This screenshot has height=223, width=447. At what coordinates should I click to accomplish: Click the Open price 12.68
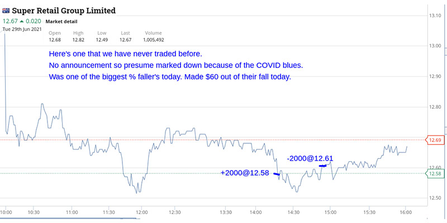55,40
